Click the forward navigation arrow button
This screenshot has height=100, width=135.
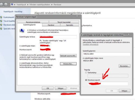[x=6, y=5]
